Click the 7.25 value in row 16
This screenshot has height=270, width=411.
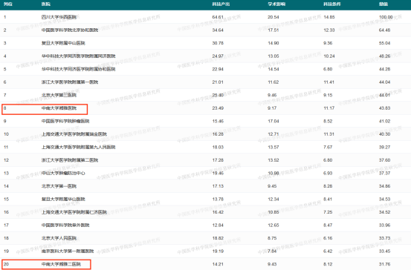328,212
